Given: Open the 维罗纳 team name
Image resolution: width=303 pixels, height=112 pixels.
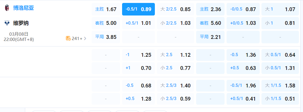Looking at the screenshot, I should pyautogui.click(x=21, y=23).
